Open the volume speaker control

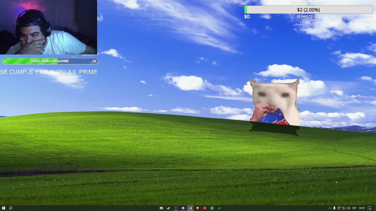coord(348,208)
